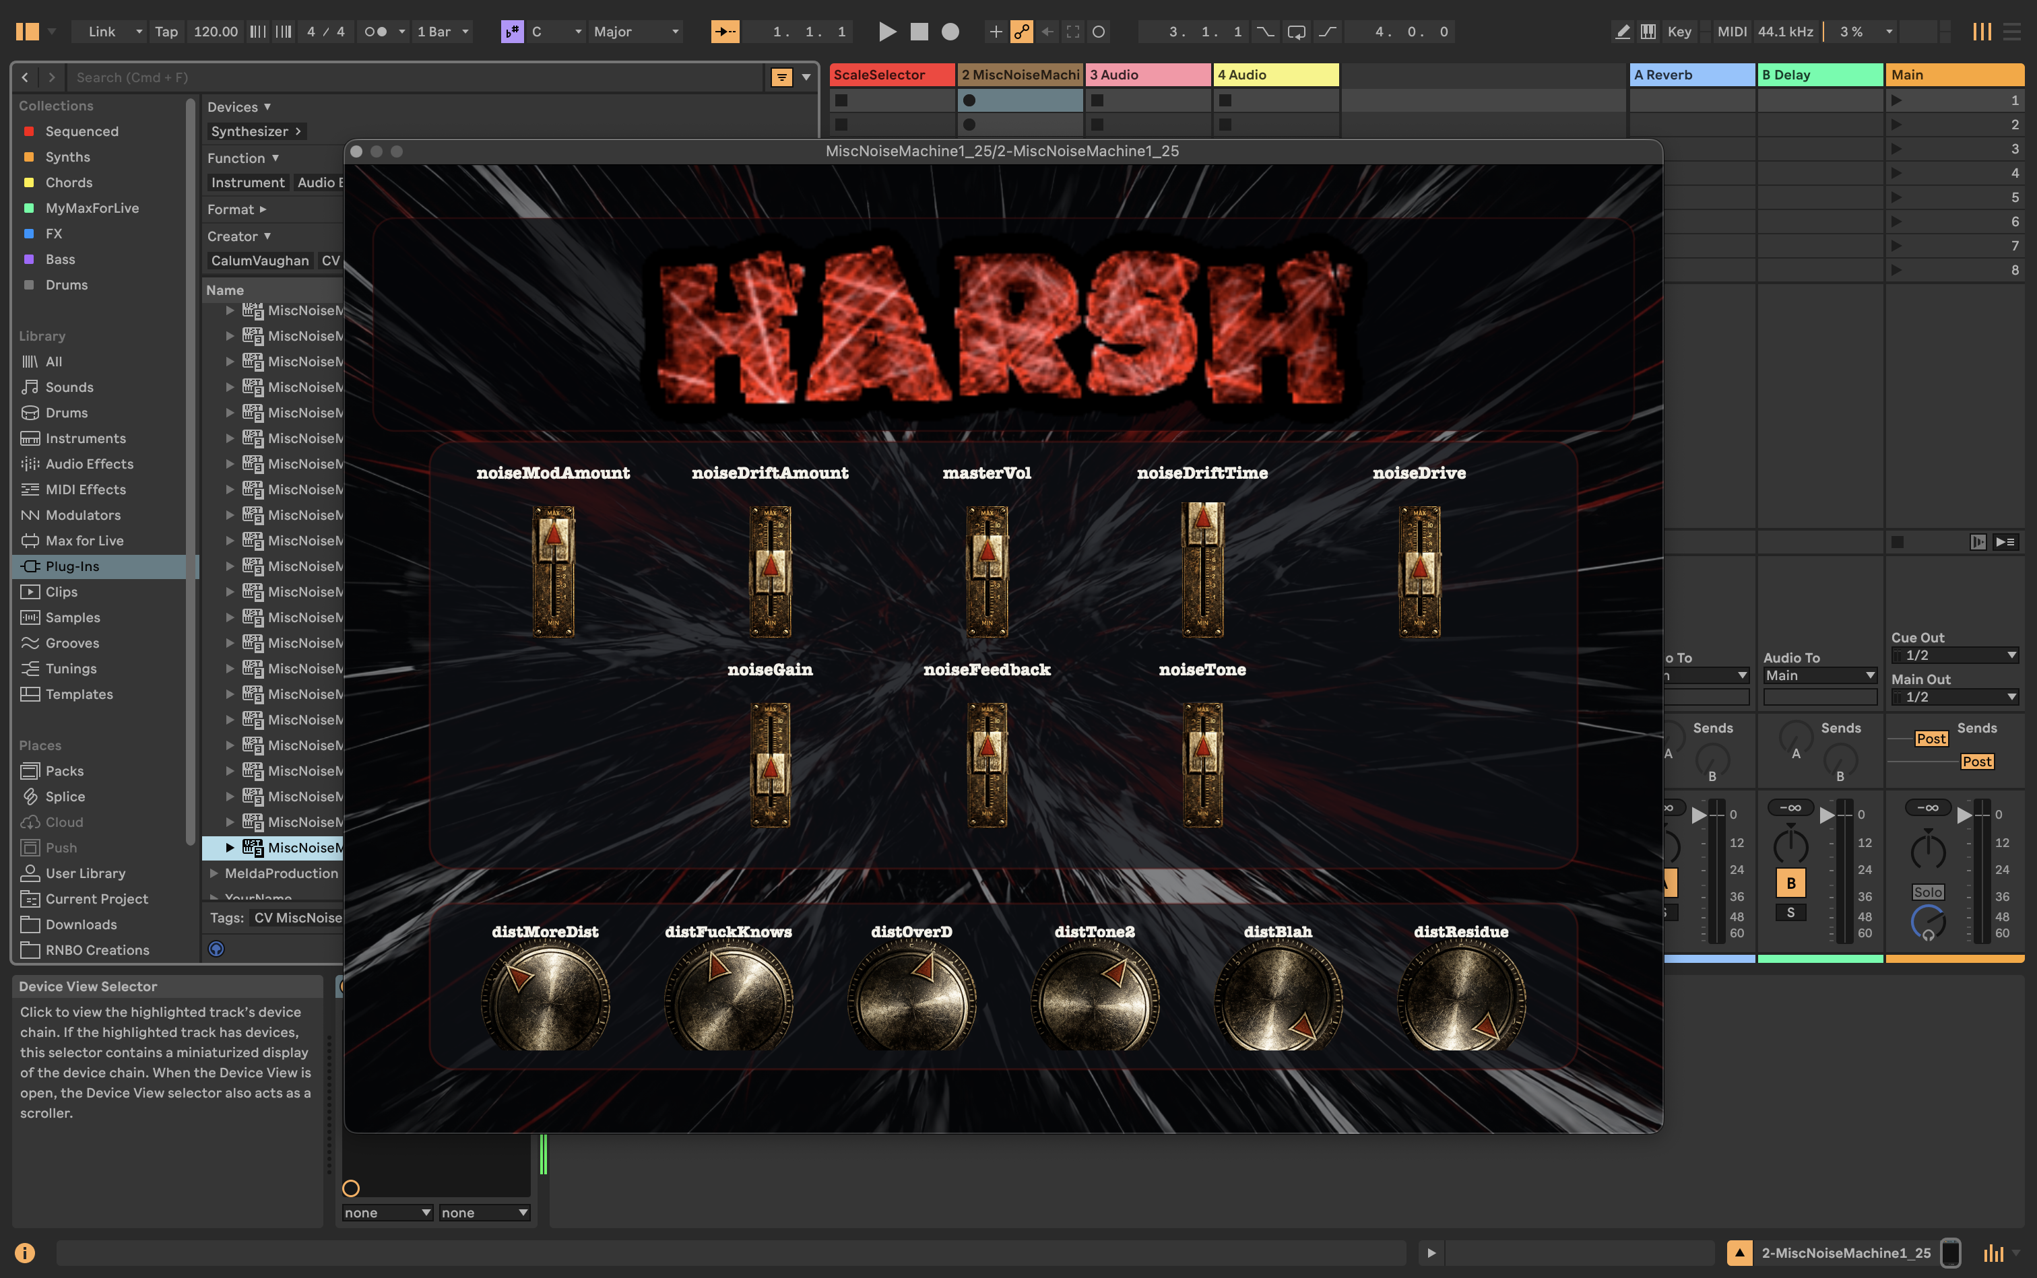Toggle the Scale Mode icon
The width and height of the screenshot is (2037, 1278).
[513, 32]
